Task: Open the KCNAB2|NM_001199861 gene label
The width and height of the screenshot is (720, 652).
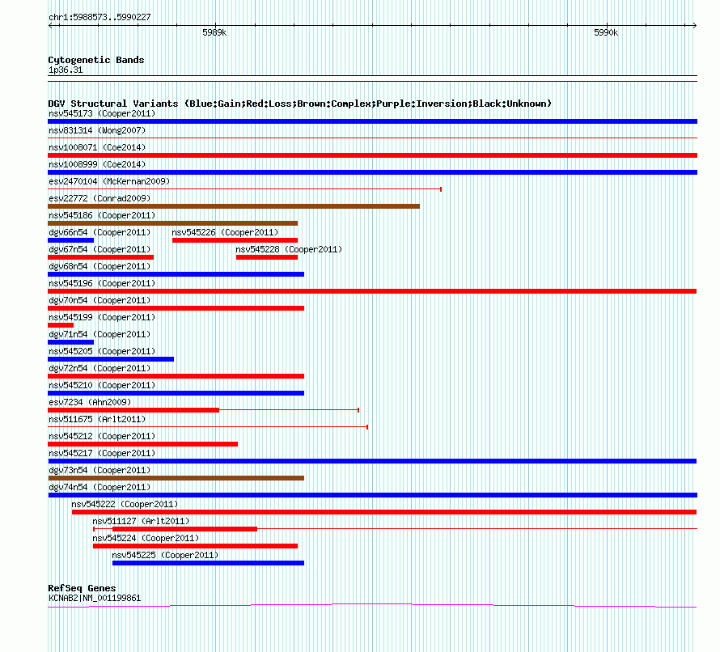Action: pyautogui.click(x=95, y=598)
